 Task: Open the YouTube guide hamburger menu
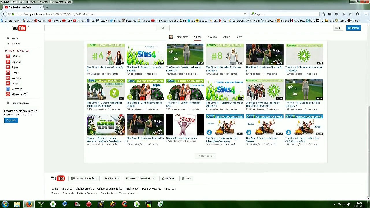tap(8, 28)
